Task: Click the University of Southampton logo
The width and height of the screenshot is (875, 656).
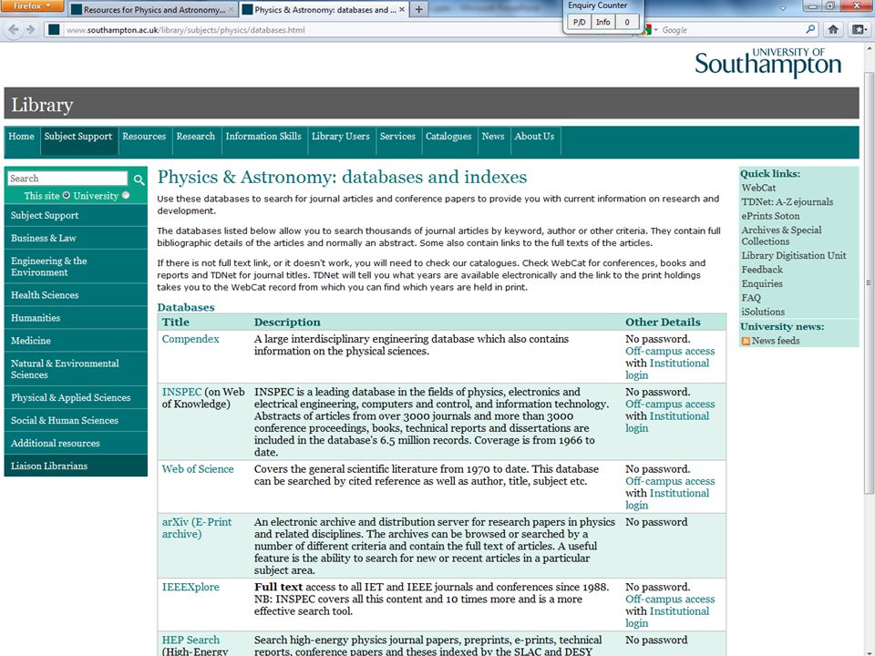Action: click(767, 63)
